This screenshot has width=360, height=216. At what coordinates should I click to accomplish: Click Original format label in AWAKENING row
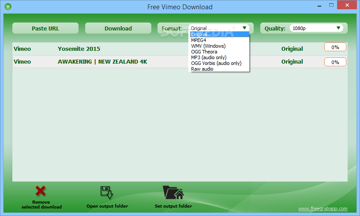coord(292,61)
